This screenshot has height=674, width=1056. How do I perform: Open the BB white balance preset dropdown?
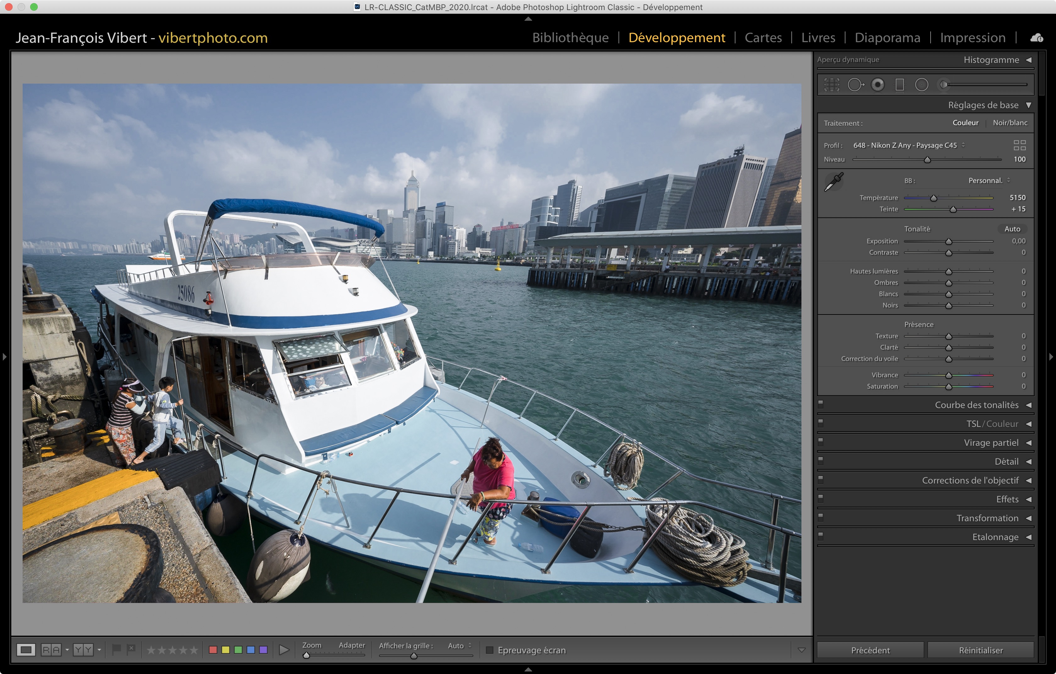click(x=989, y=181)
